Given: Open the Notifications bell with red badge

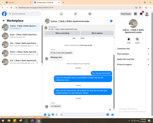Looking at the screenshot, I should (x=141, y=14).
